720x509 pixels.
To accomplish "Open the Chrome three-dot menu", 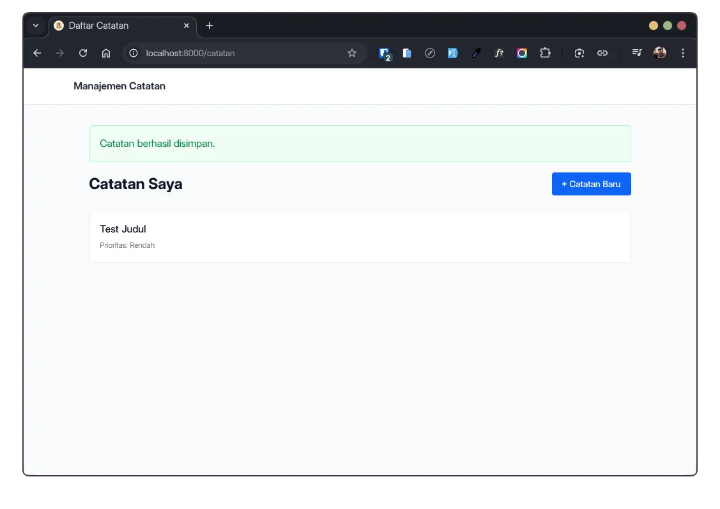I will tap(683, 54).
